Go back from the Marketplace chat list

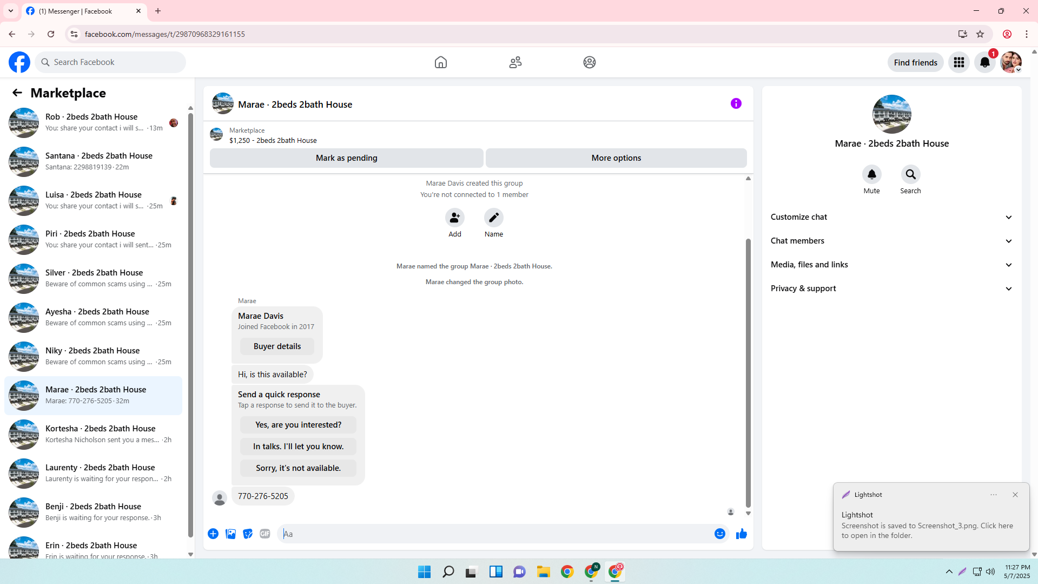click(17, 93)
